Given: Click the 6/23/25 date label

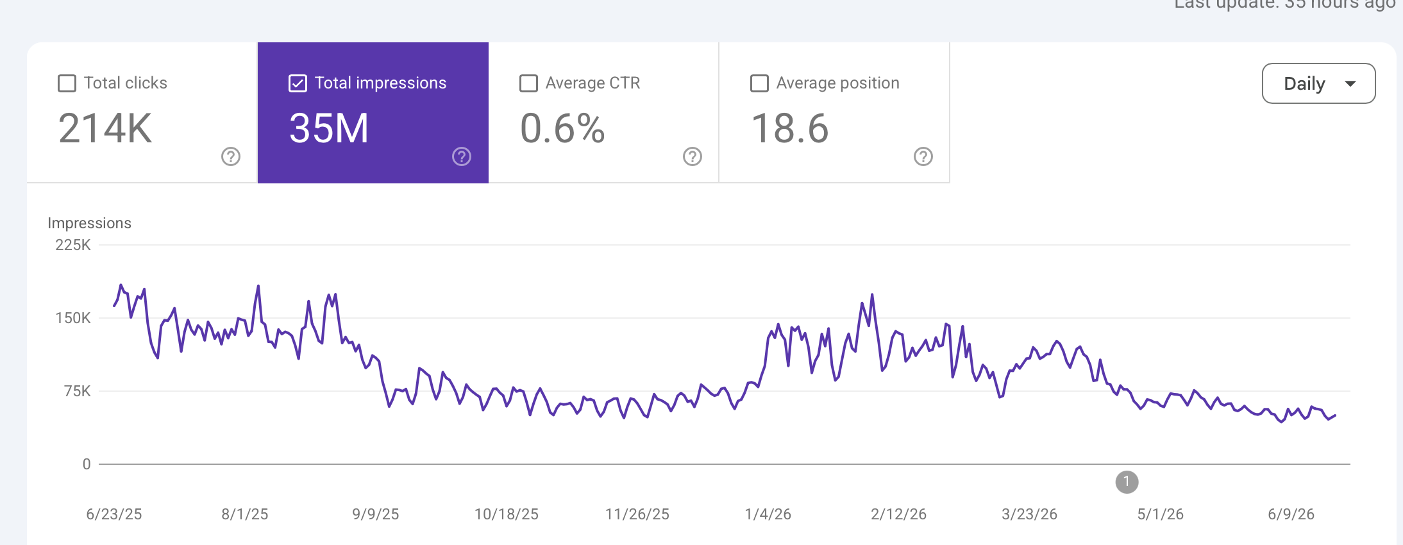Looking at the screenshot, I should (114, 514).
